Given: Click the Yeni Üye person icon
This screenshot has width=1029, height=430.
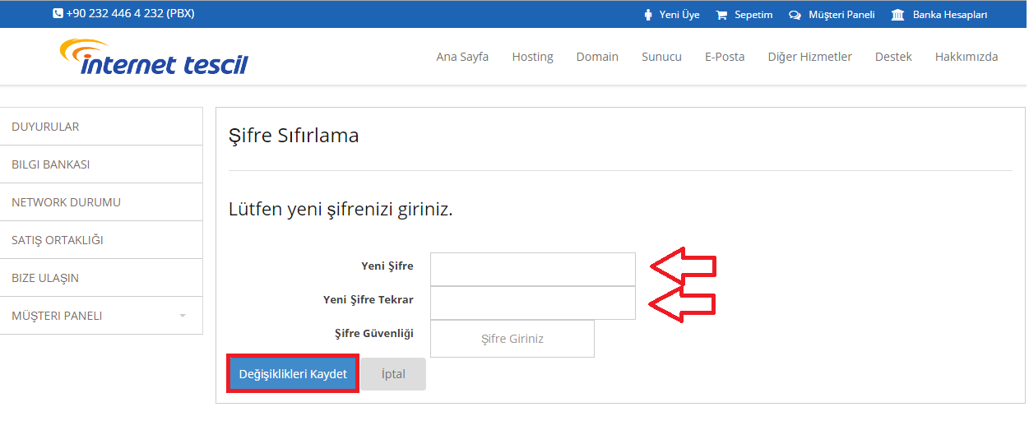Looking at the screenshot, I should [x=648, y=15].
